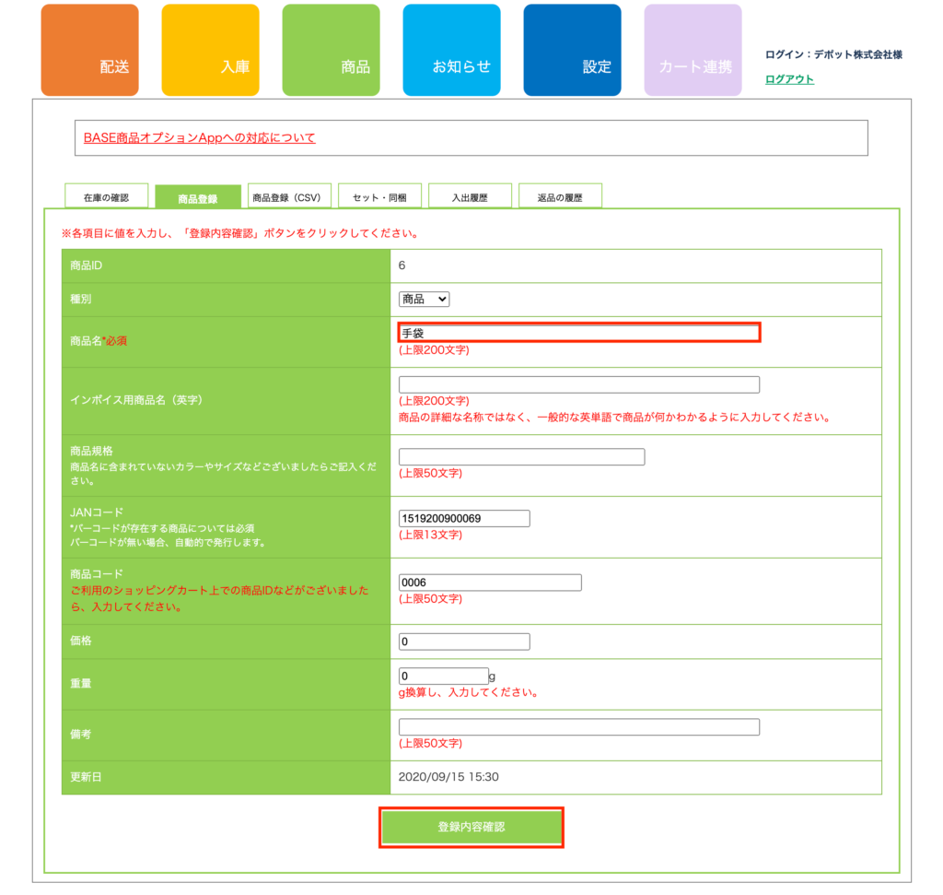Focus the インボイス用商品名（英字） input field
The height and width of the screenshot is (895, 943).
(578, 385)
